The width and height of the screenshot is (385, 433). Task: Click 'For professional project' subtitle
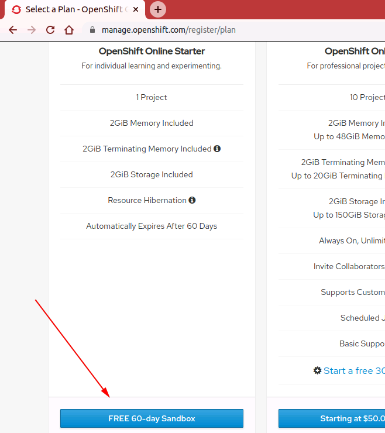tap(346, 66)
